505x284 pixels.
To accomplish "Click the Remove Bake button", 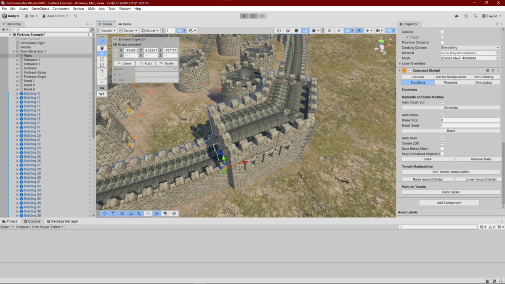I will coord(478,159).
